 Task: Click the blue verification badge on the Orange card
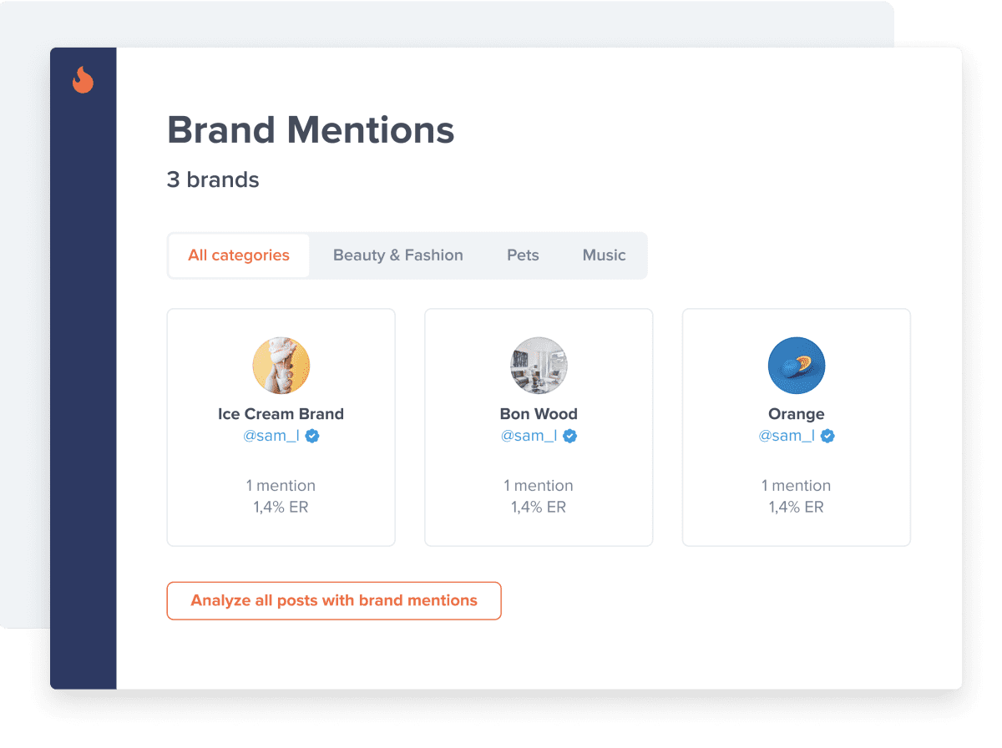coord(827,435)
